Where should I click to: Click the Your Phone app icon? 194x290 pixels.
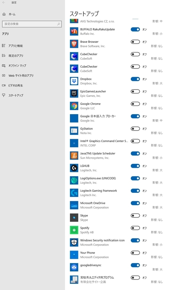[74, 255]
